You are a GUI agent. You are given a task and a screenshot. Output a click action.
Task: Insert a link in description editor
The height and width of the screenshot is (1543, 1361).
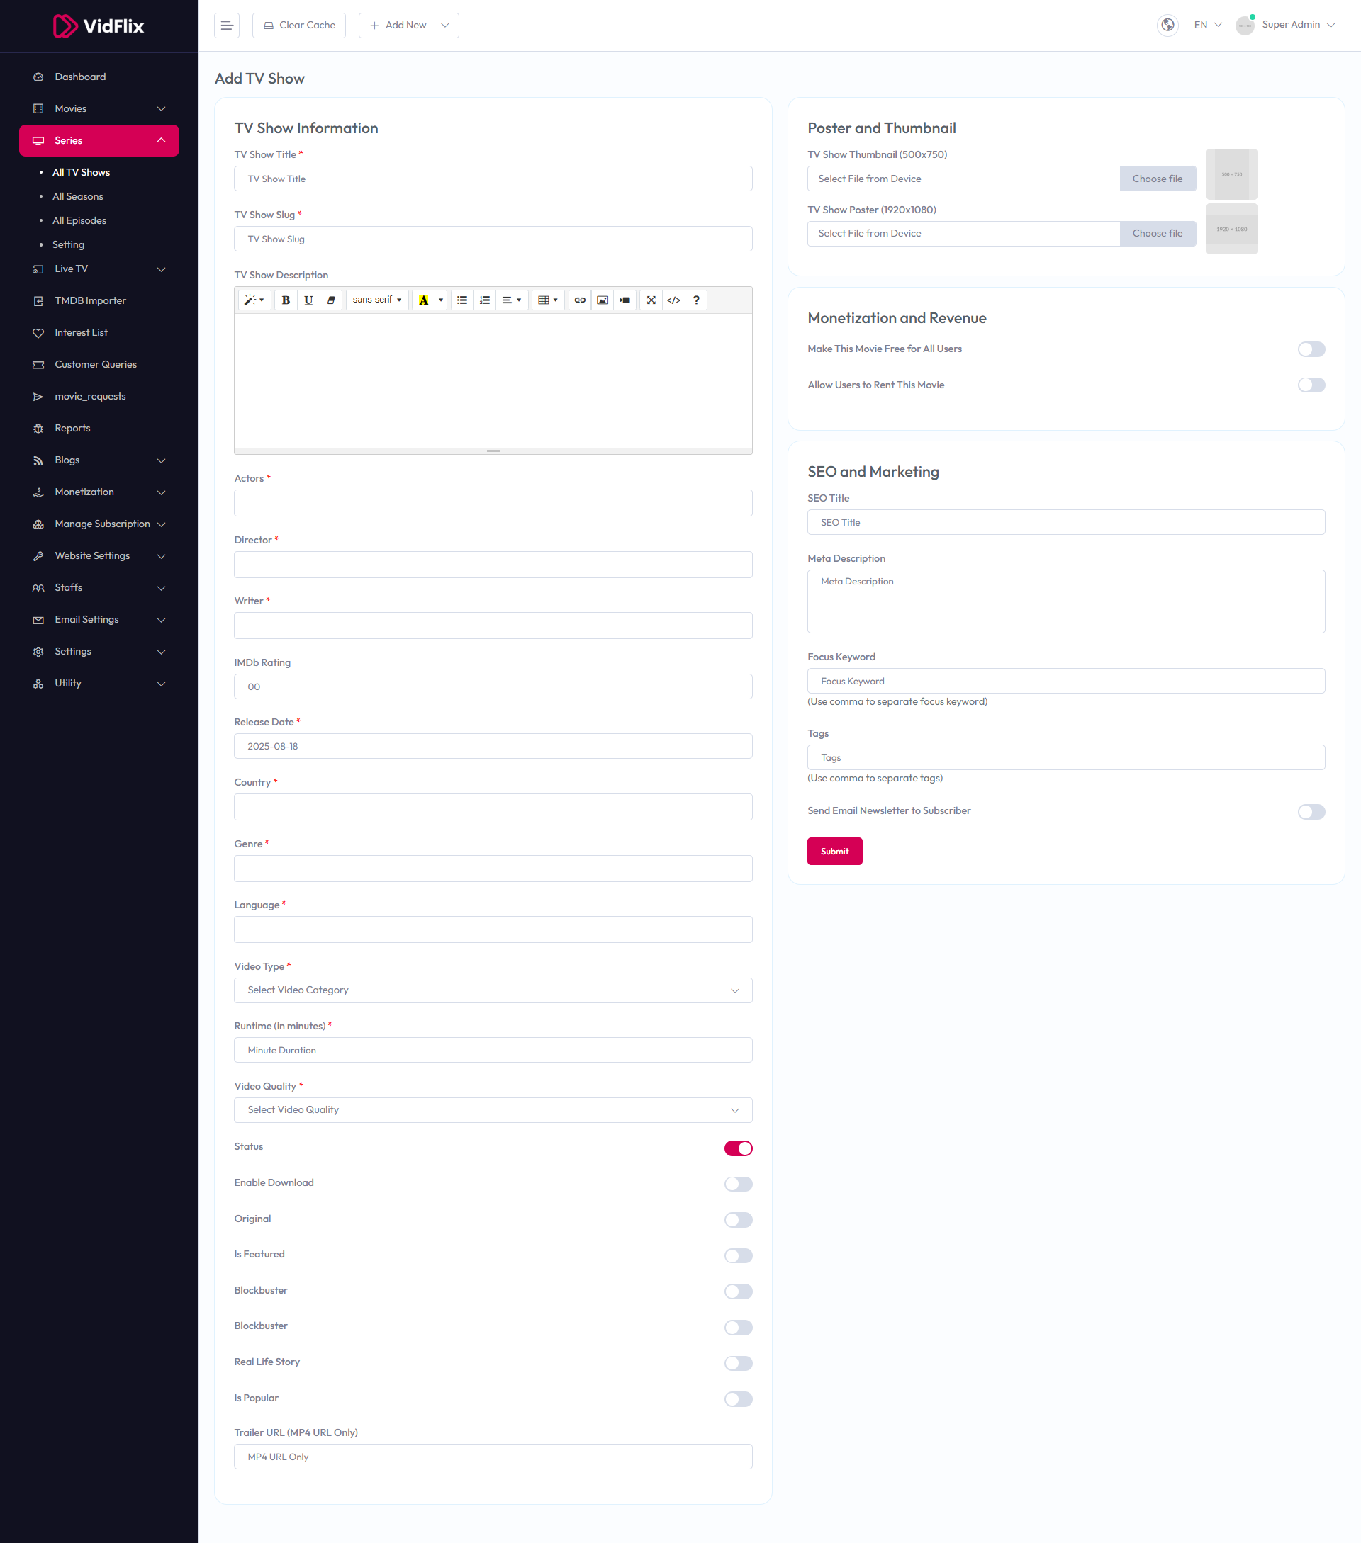click(579, 300)
